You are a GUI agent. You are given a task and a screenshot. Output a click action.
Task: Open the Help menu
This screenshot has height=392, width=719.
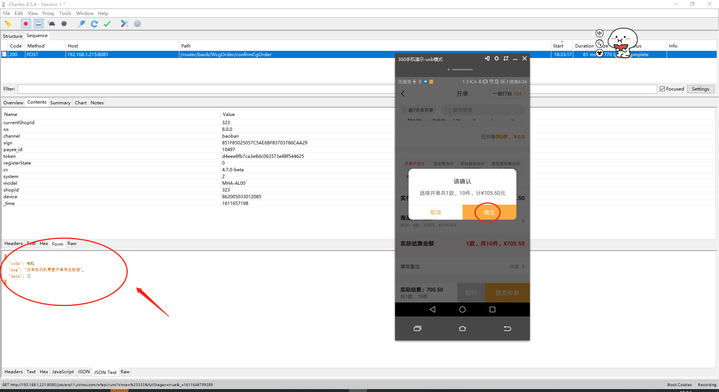point(103,13)
